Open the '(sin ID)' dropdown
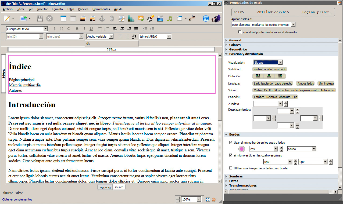Image resolution: width=343 pixels, height=204 pixels. (x=25, y=36)
